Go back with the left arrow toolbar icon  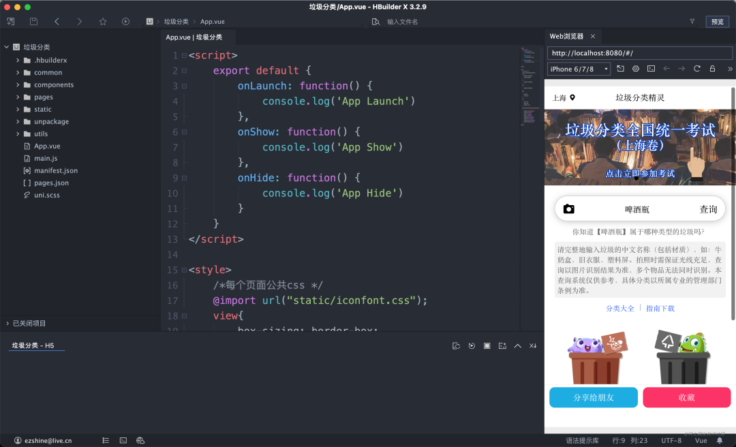[57, 22]
